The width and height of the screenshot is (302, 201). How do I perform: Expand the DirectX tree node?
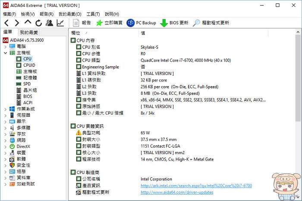click(5, 147)
